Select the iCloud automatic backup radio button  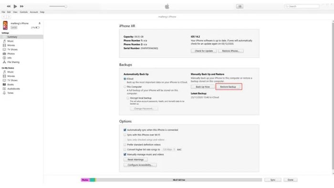coord(125,79)
